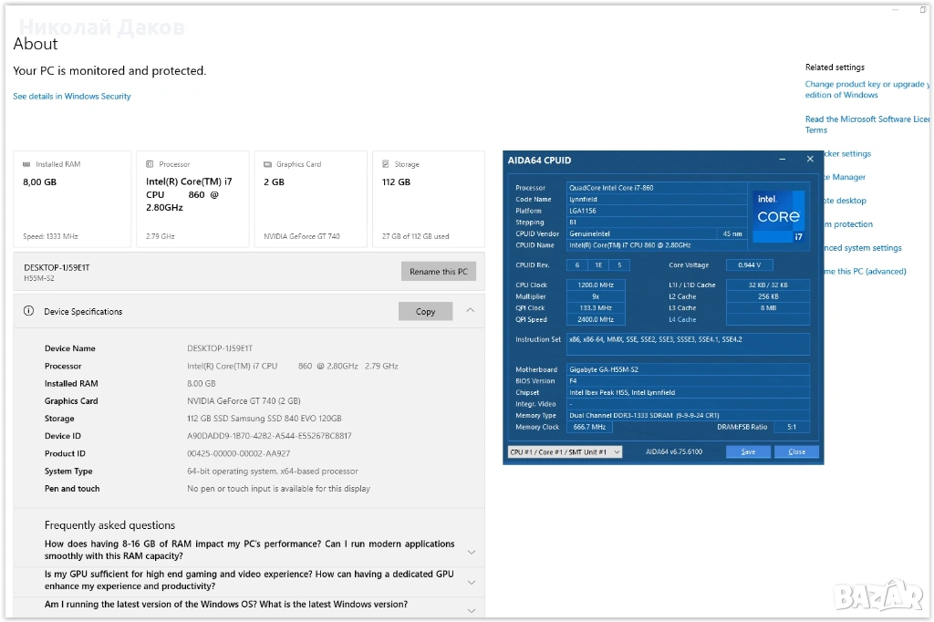The height and width of the screenshot is (622, 934).
Task: Expand the latest Windows version FAQ
Action: point(471,609)
